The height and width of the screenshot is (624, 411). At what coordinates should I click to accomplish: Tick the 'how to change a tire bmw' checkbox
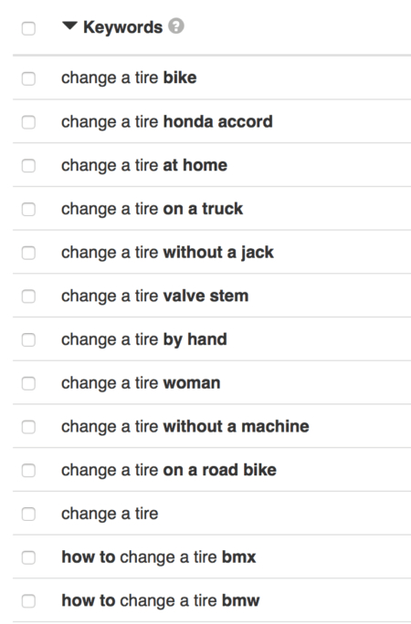[28, 601]
